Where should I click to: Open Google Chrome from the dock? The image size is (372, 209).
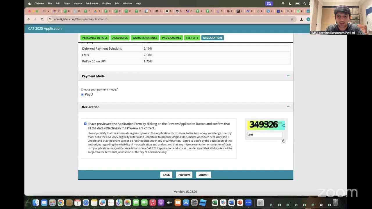pos(61,203)
